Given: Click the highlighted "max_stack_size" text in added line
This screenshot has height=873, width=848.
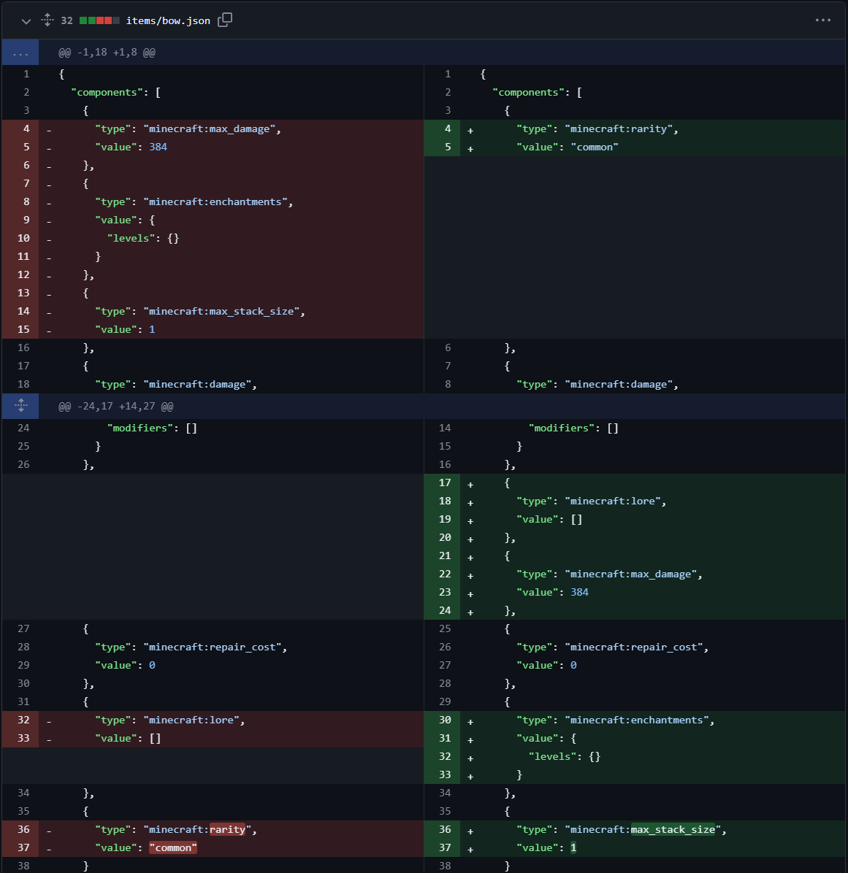Looking at the screenshot, I should click(673, 830).
